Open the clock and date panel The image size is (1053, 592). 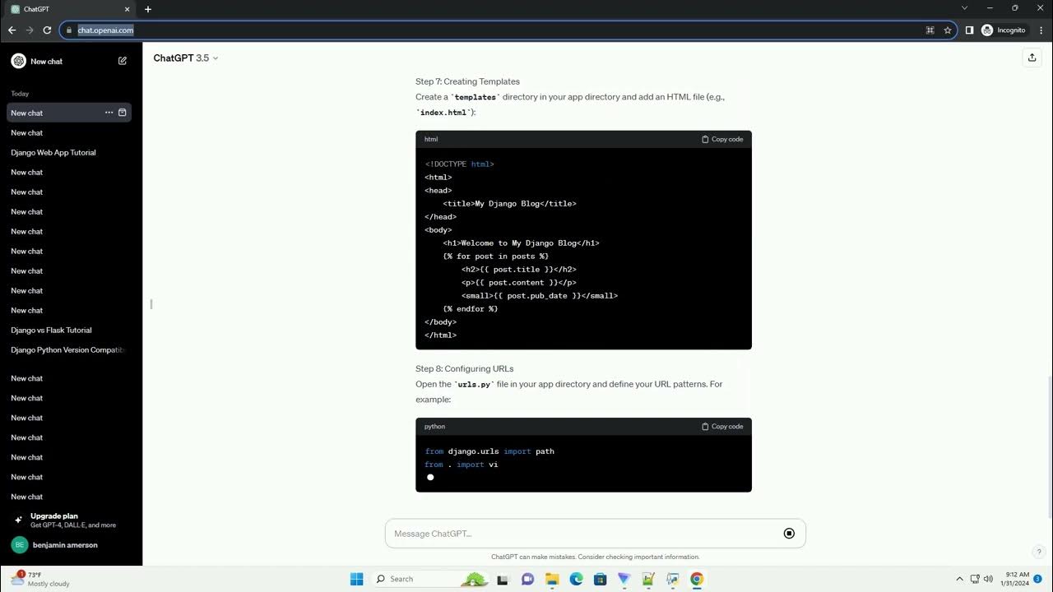1016,579
